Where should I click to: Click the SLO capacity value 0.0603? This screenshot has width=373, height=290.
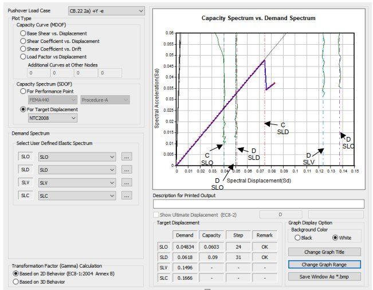click(211, 247)
